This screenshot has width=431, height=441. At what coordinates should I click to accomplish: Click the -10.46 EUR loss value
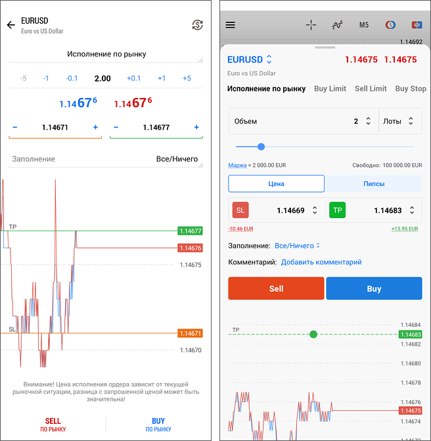click(240, 229)
